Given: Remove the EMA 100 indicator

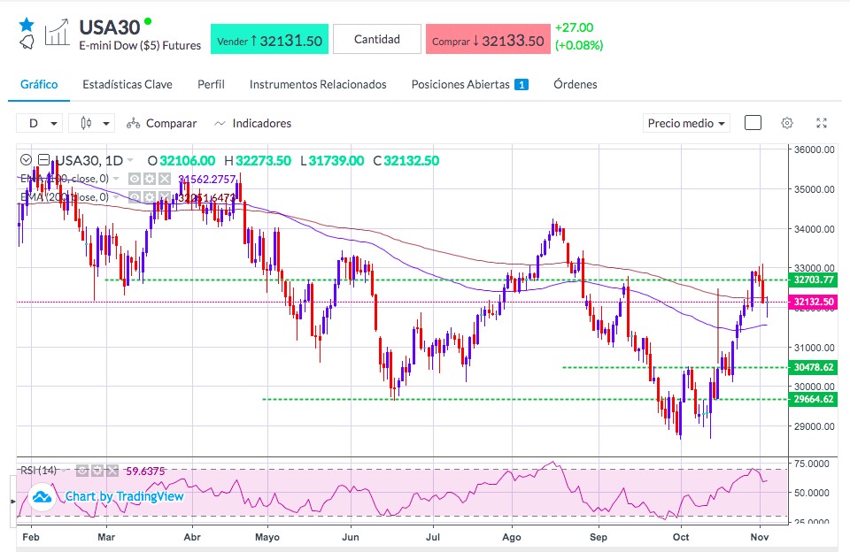Looking at the screenshot, I should click(x=165, y=179).
